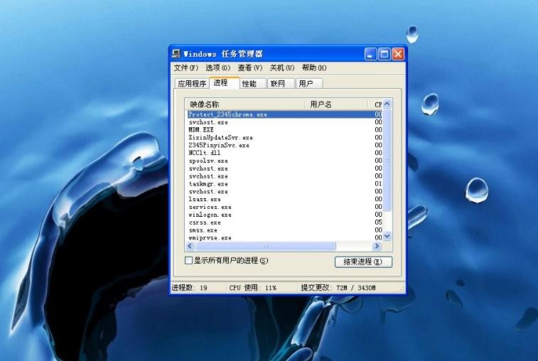Viewport: 538px width, 361px height.
Task: Click the 结束进程 button
Action: (363, 262)
